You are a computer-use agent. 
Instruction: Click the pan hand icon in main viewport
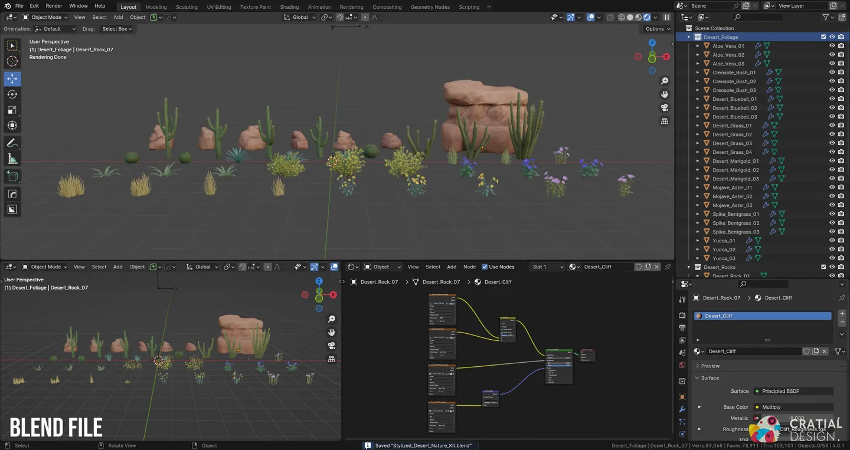665,94
